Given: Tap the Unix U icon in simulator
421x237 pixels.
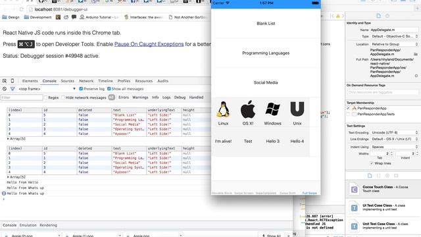Looking at the screenshot, I should (x=297, y=109).
